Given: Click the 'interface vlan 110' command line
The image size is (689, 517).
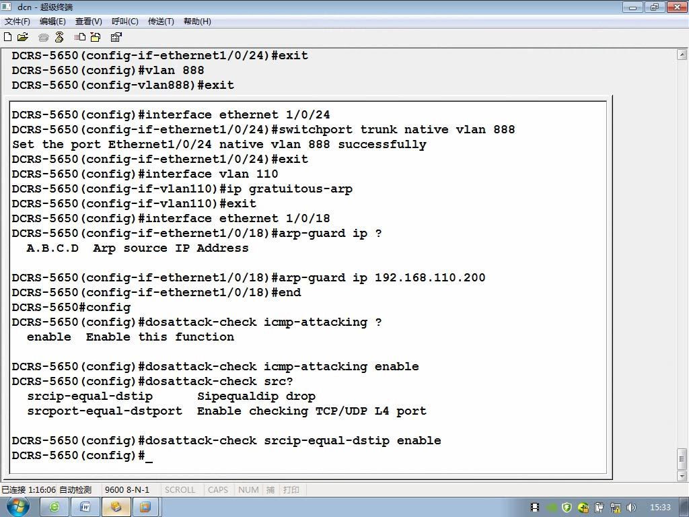Looking at the screenshot, I should [x=145, y=174].
